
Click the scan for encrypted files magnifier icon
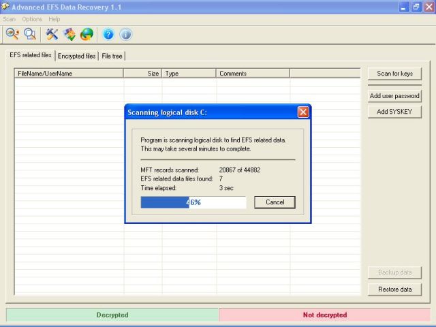point(29,34)
